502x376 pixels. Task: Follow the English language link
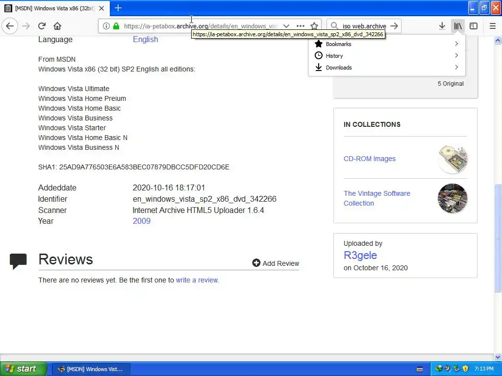pos(145,39)
